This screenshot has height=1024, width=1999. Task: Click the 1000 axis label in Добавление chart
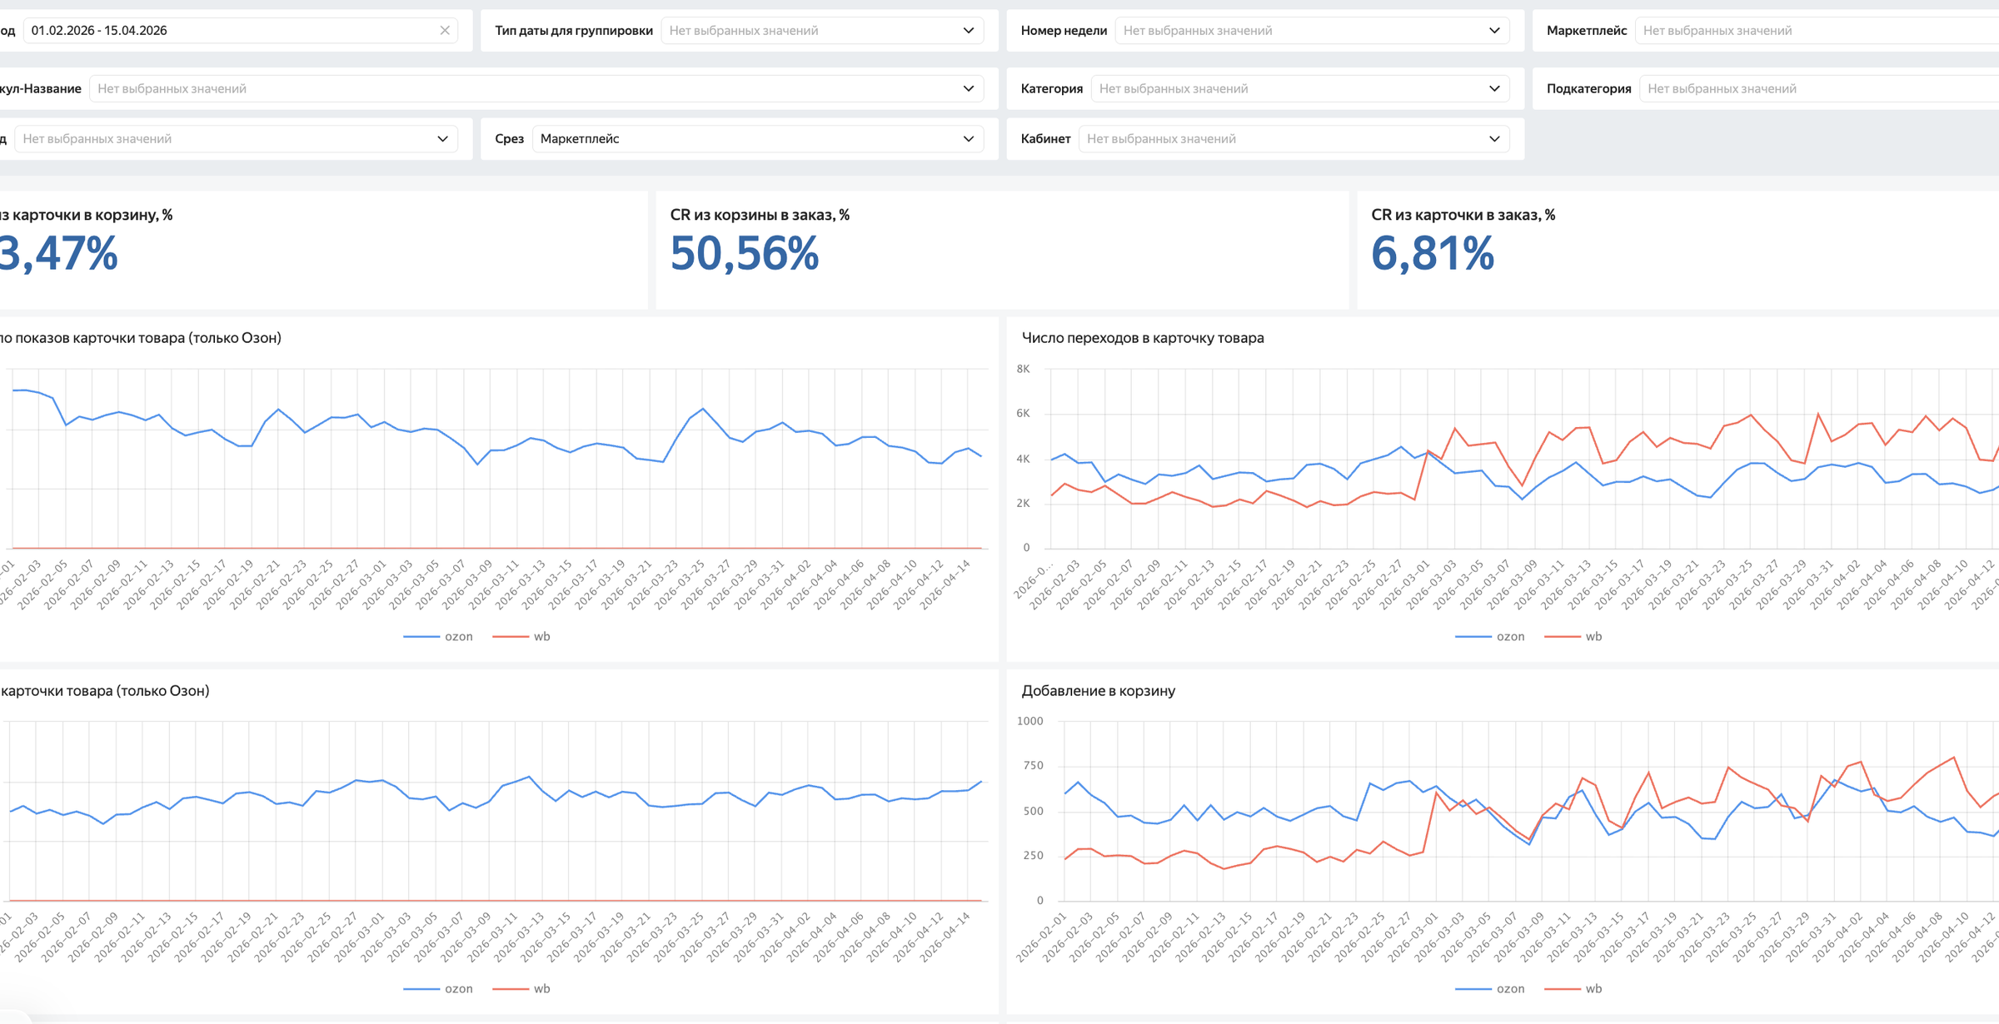click(x=1030, y=721)
